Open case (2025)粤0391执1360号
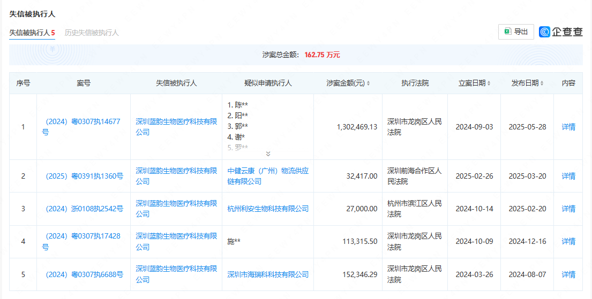 83,176
